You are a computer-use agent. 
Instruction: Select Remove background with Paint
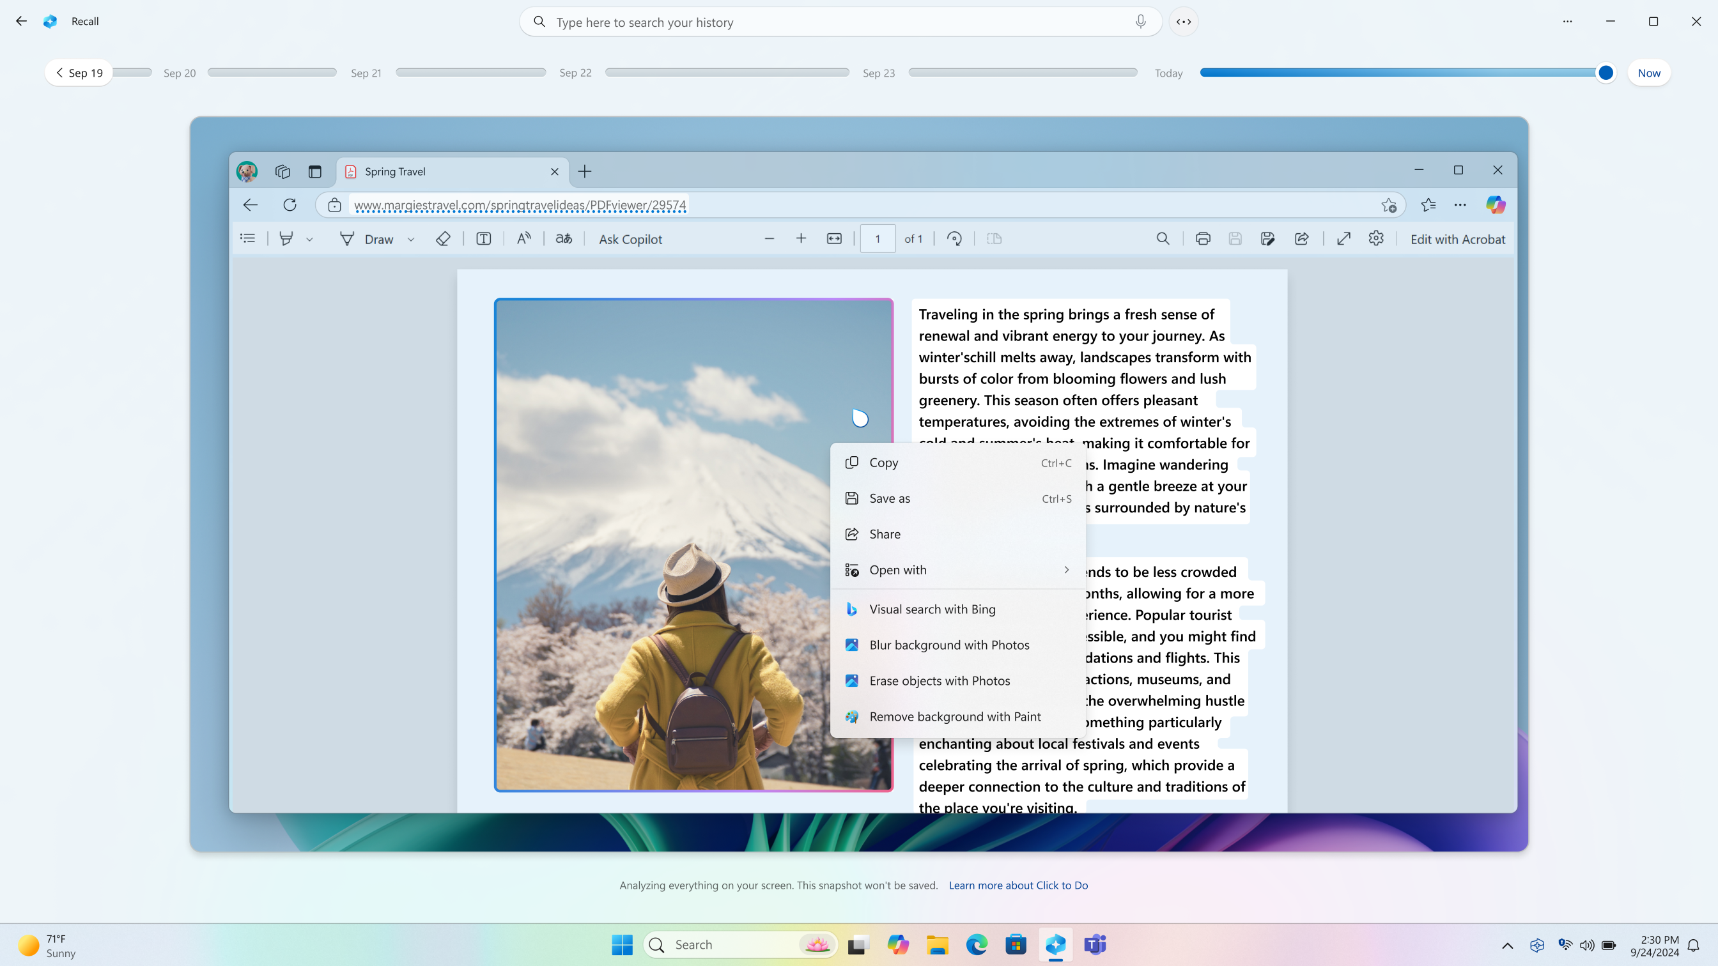coord(956,717)
